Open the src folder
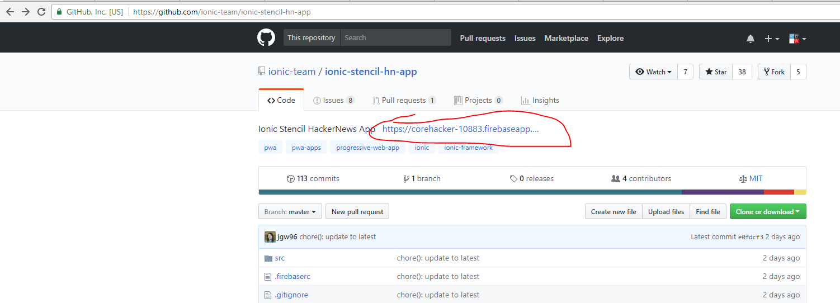Viewport: 840px width, 303px height. (x=280, y=258)
